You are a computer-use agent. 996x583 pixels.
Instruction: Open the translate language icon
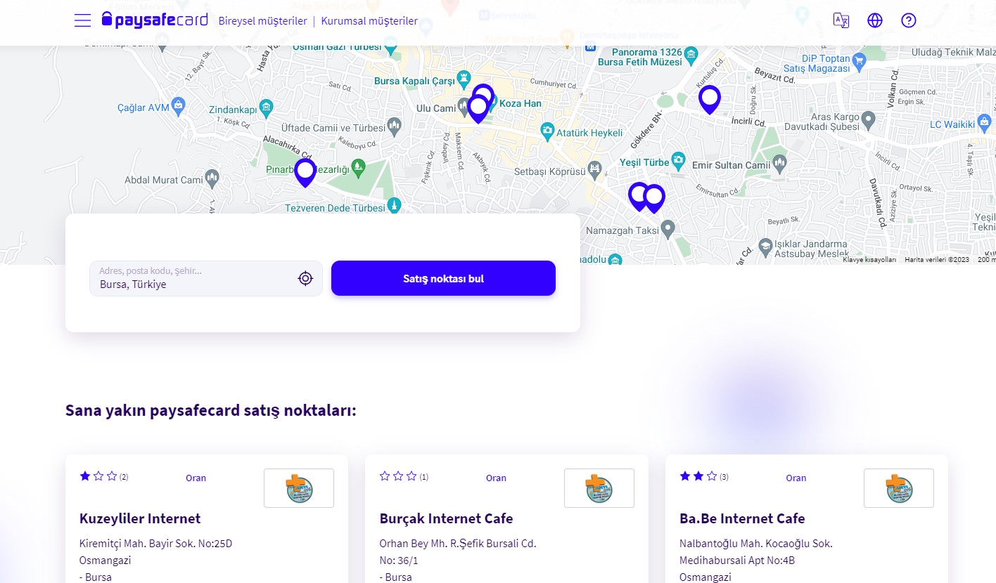(x=841, y=20)
